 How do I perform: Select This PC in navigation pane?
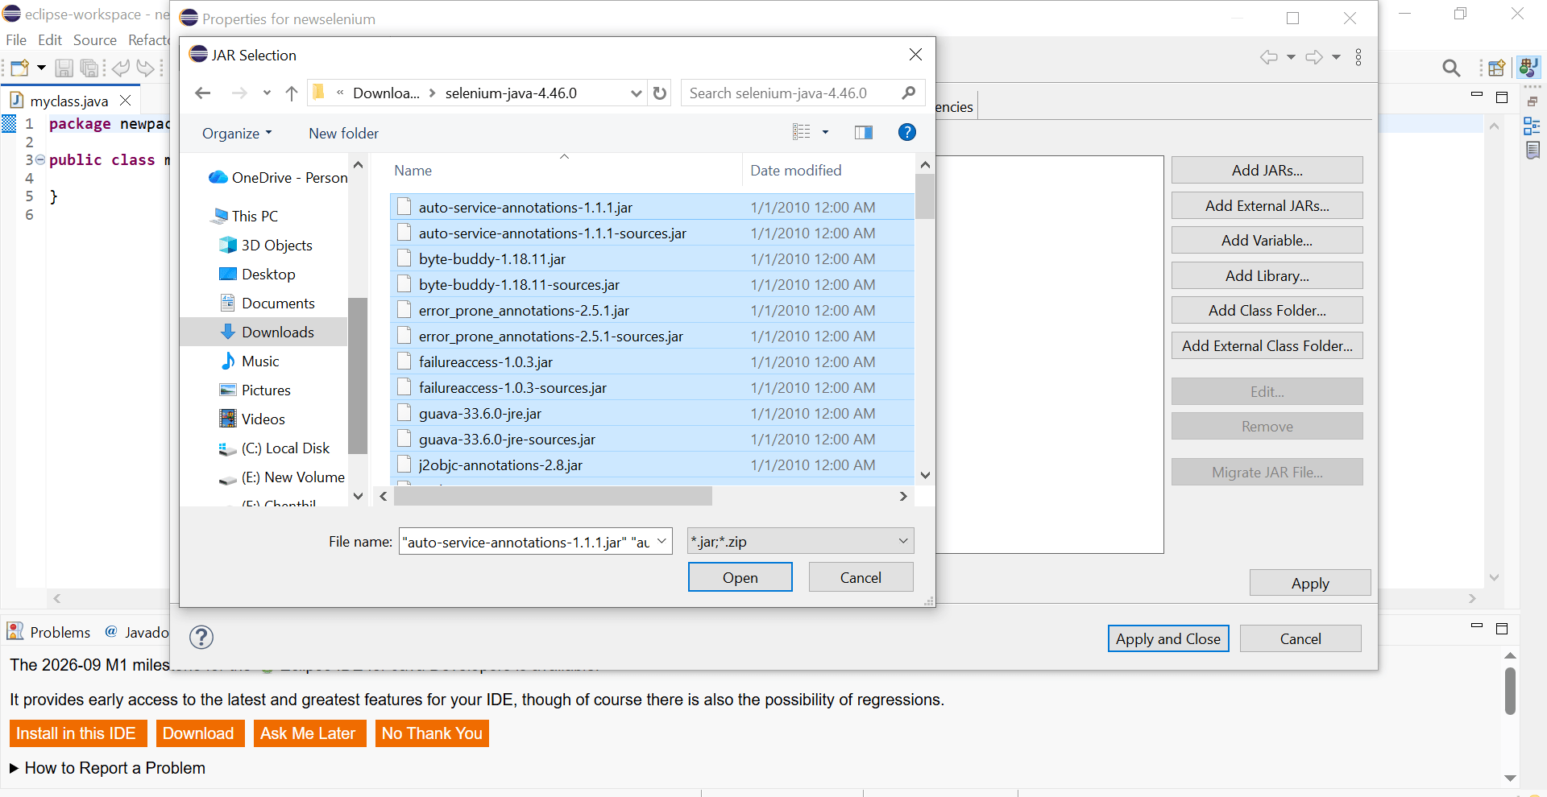pos(246,217)
